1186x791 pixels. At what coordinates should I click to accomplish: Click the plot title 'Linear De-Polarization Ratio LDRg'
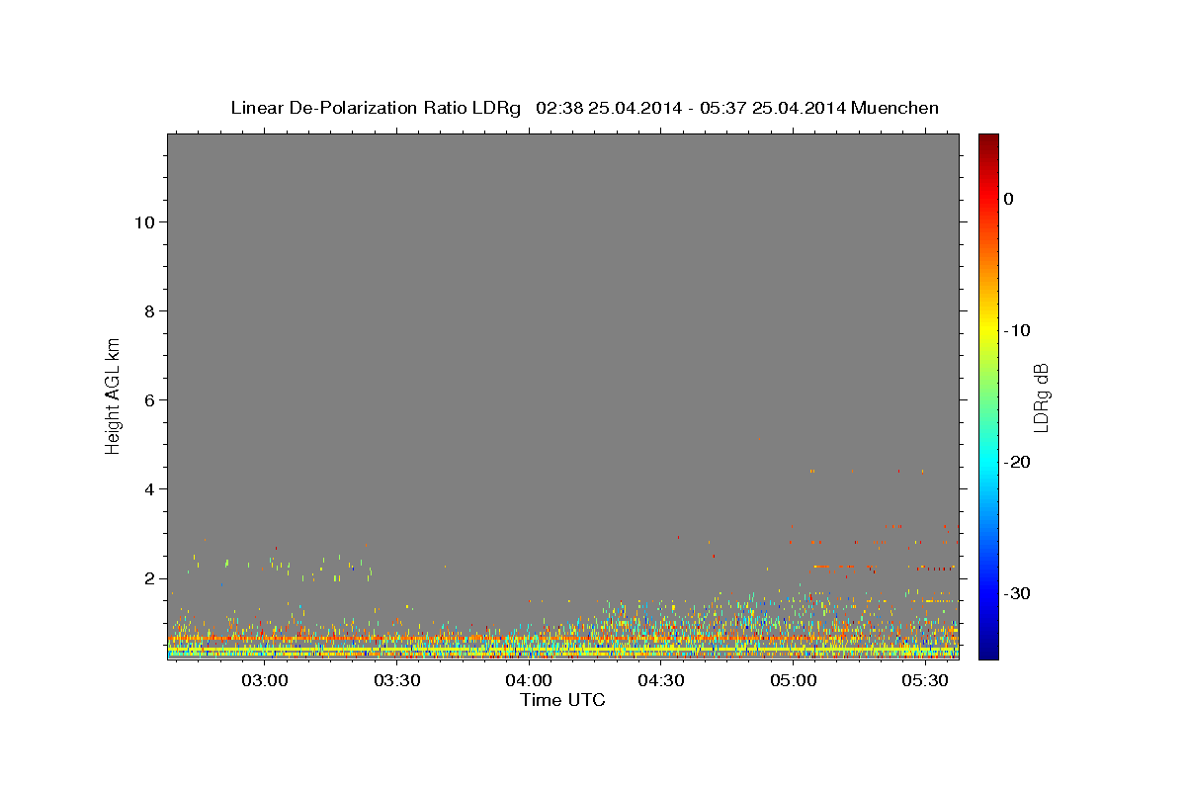pyautogui.click(x=376, y=108)
